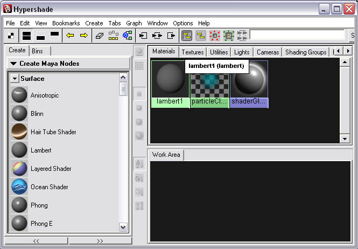Click the yellow previous graph arrow
The image size is (358, 249).
70,36
